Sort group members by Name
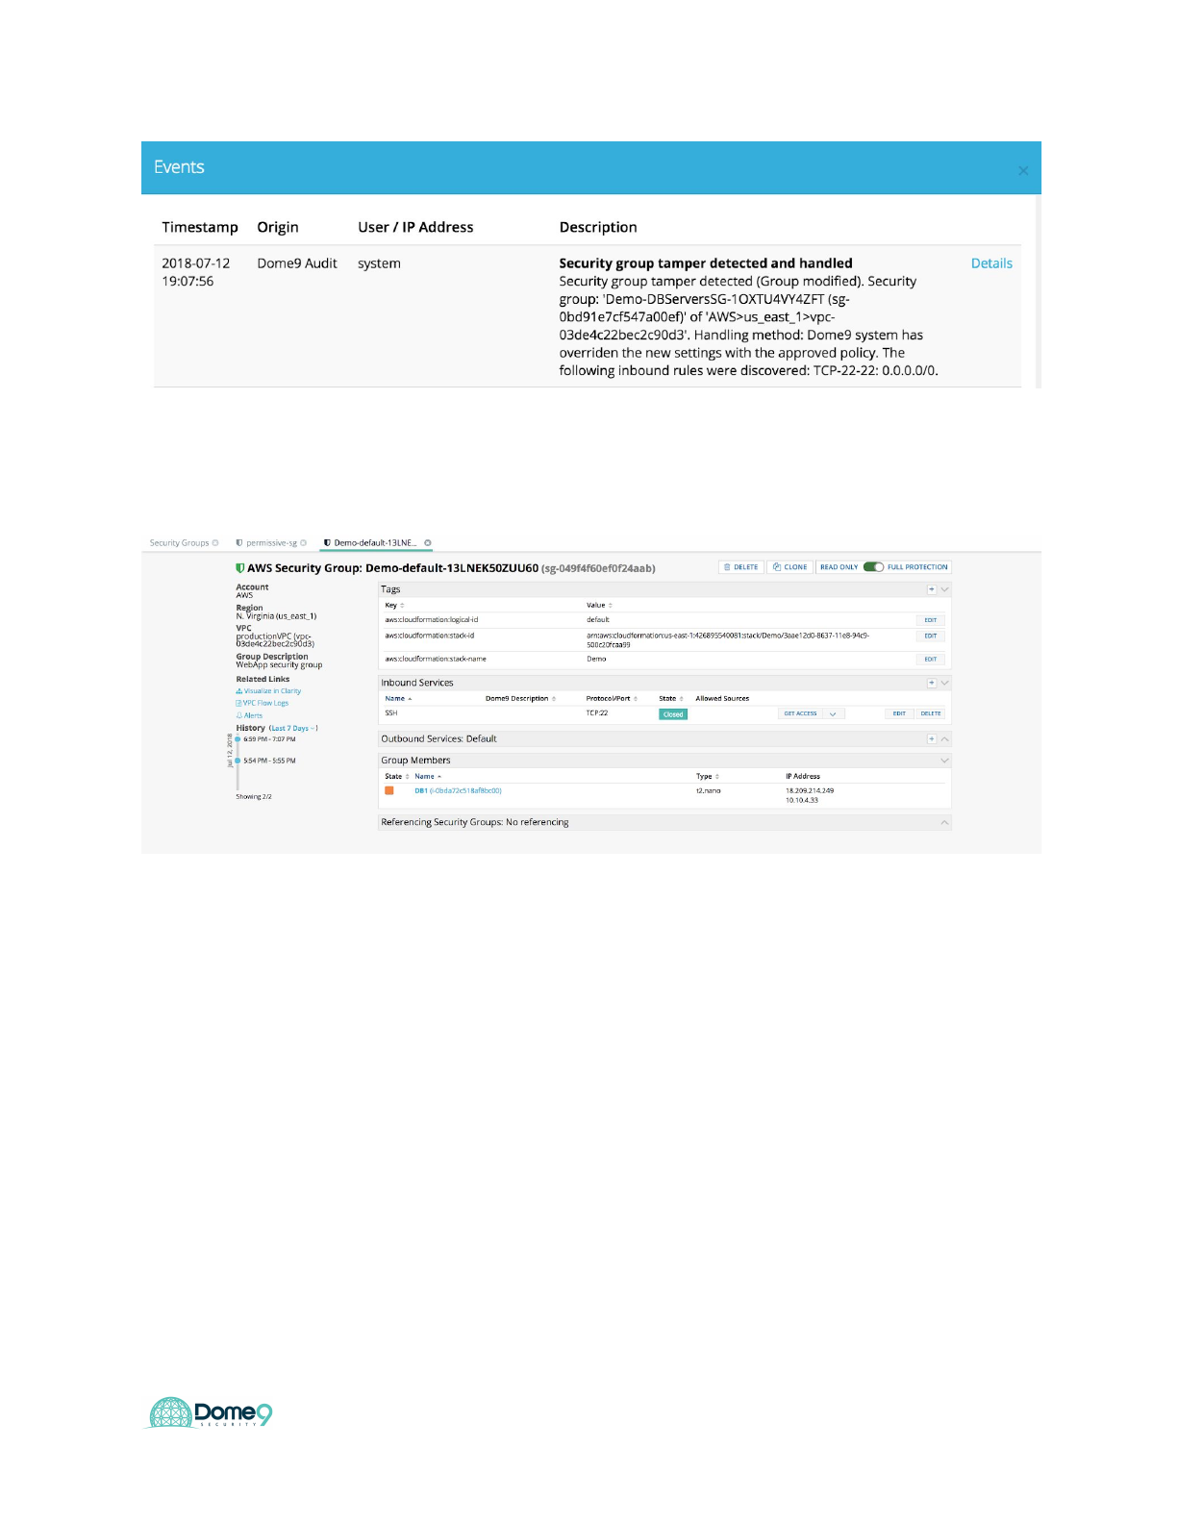 point(428,777)
